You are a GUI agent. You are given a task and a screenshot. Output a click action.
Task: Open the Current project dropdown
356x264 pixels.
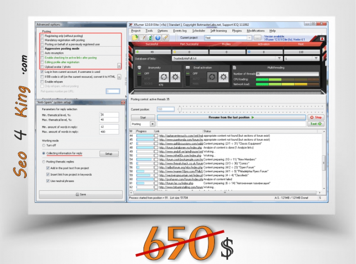(x=249, y=38)
